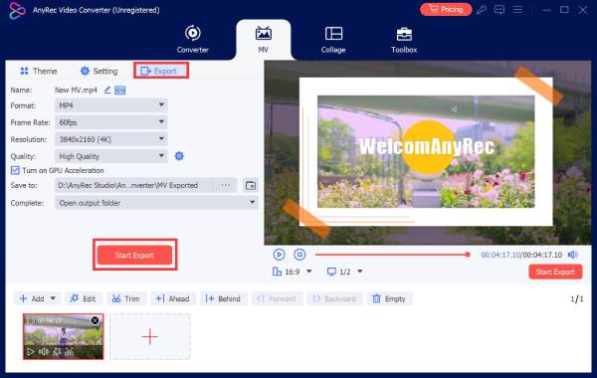Screen dimensions: 597x378
Task: Click the Empty trash button
Action: click(x=389, y=298)
